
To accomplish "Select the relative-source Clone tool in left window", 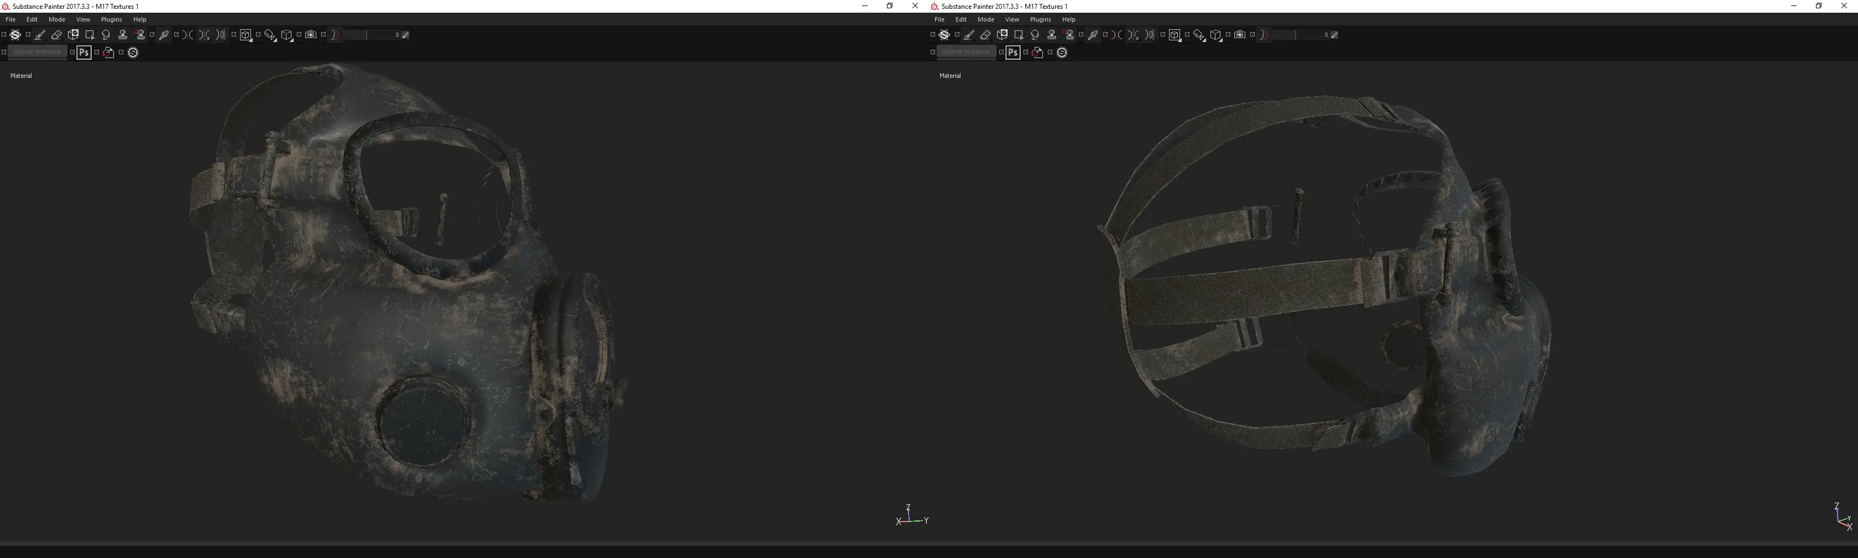I will (140, 35).
